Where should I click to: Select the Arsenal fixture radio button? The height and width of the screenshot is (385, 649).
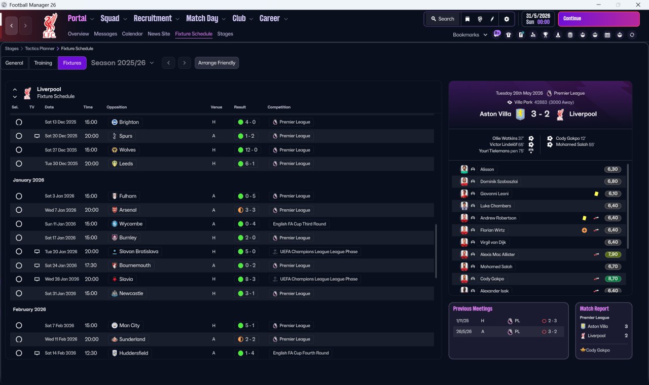19,210
